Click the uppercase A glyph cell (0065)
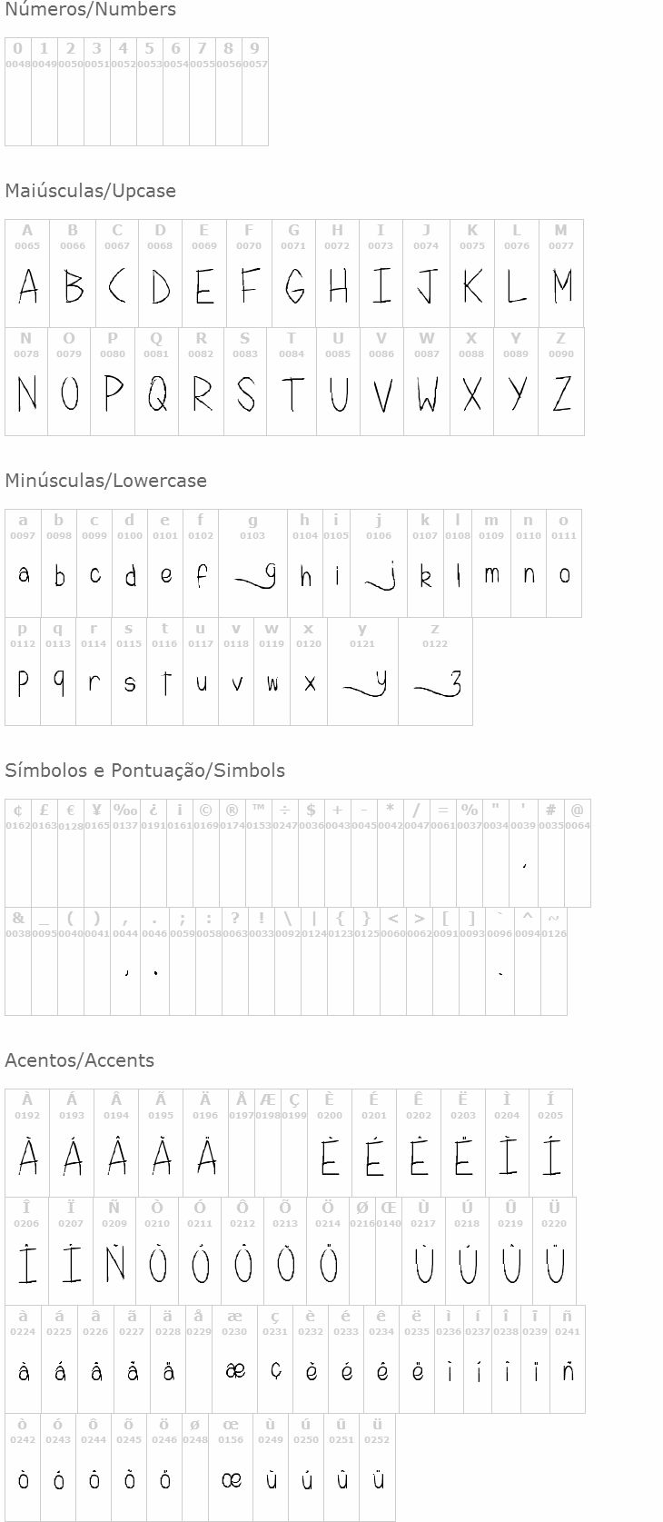The height and width of the screenshot is (1522, 663). click(27, 274)
